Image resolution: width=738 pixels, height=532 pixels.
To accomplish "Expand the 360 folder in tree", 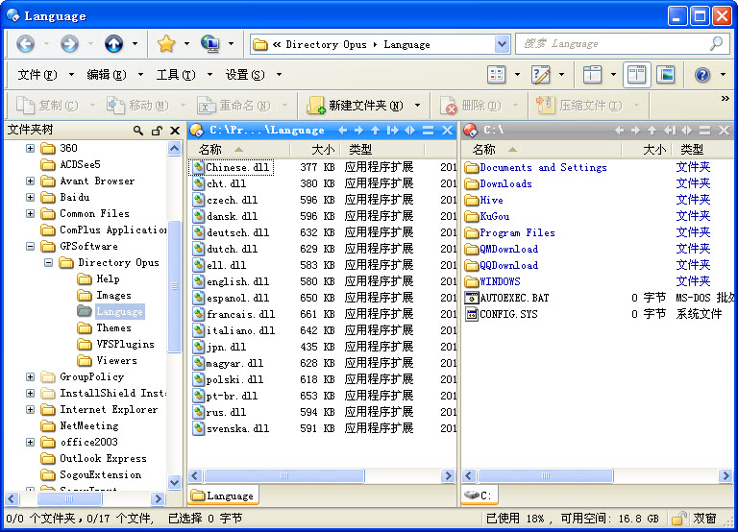I will [30, 148].
